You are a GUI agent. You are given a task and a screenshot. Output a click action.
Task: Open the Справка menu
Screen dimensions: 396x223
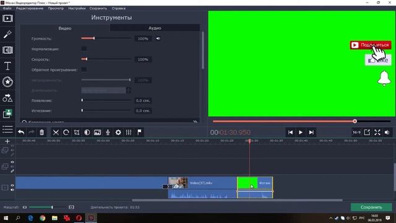coord(118,8)
